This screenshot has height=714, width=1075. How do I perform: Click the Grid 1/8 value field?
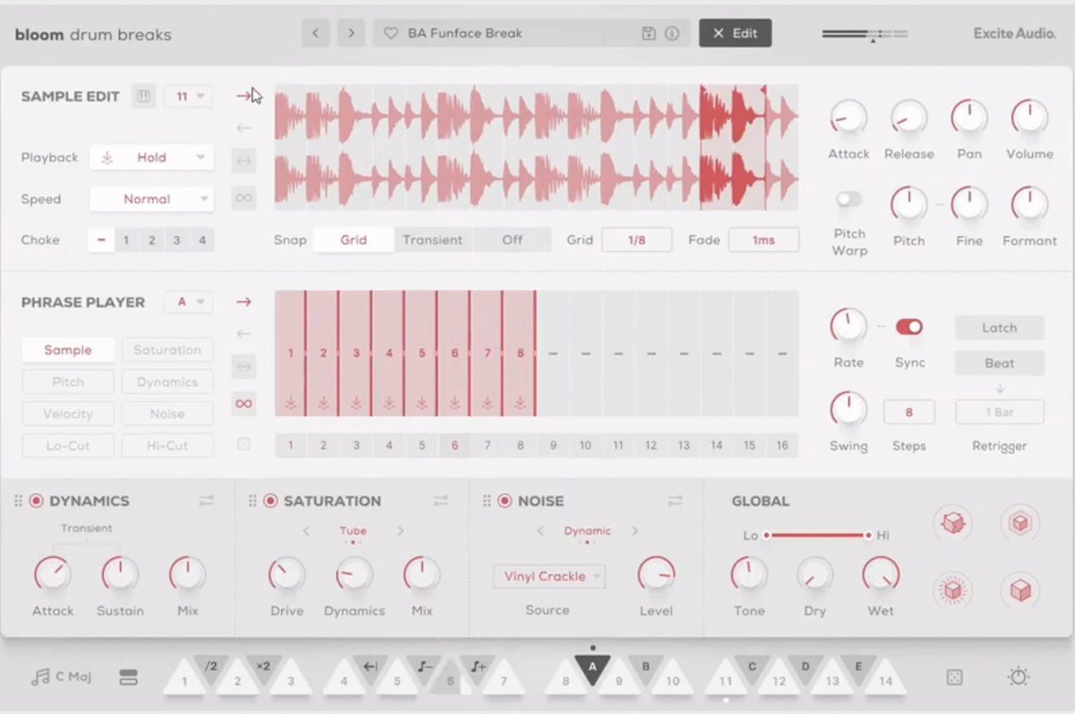tap(637, 240)
